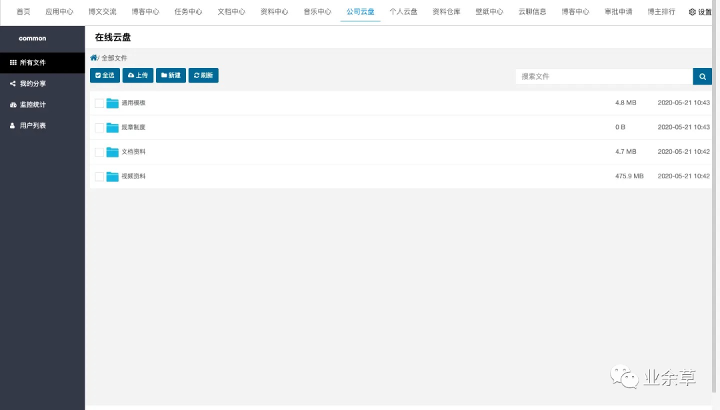The image size is (720, 410).
Task: Open the 文档资料 folder icon
Action: pyautogui.click(x=112, y=152)
